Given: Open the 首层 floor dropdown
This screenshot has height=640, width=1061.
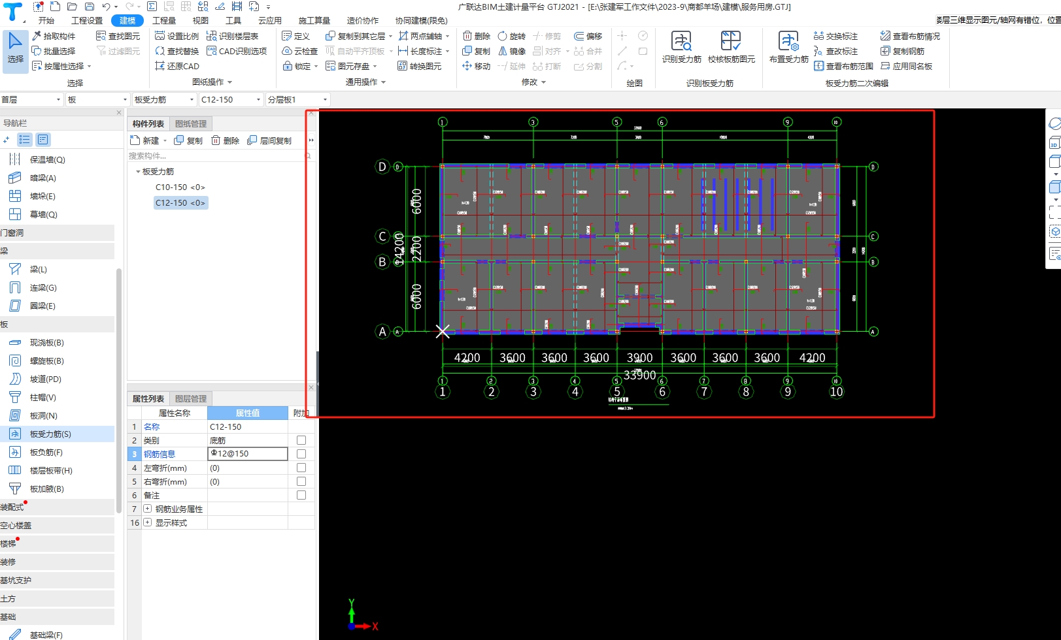Looking at the screenshot, I should (31, 99).
